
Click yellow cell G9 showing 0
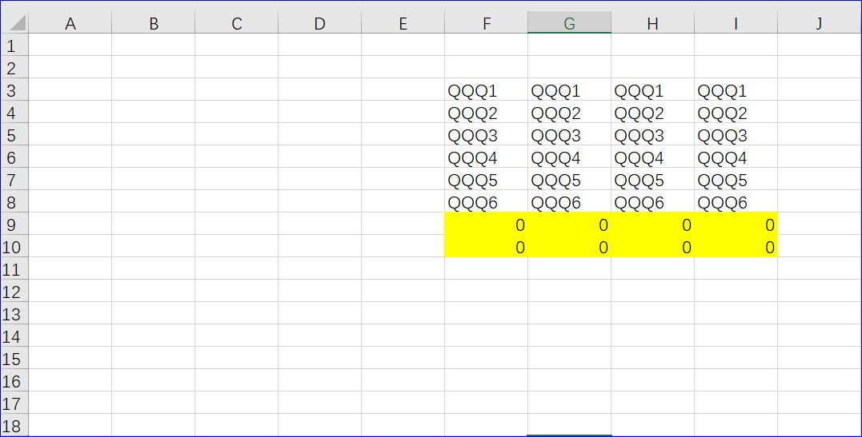click(570, 224)
